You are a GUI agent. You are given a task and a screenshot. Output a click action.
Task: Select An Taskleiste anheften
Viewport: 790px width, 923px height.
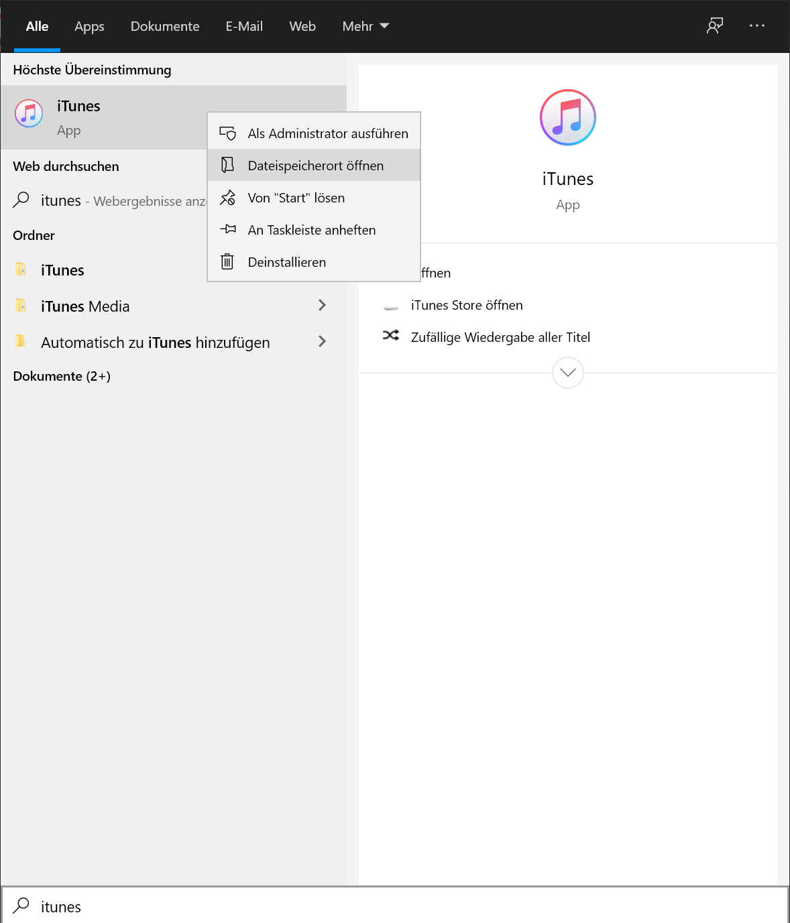click(x=314, y=230)
